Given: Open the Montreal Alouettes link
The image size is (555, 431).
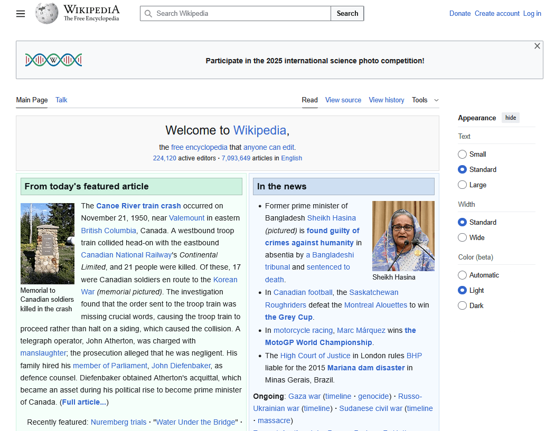Looking at the screenshot, I should pyautogui.click(x=375, y=305).
